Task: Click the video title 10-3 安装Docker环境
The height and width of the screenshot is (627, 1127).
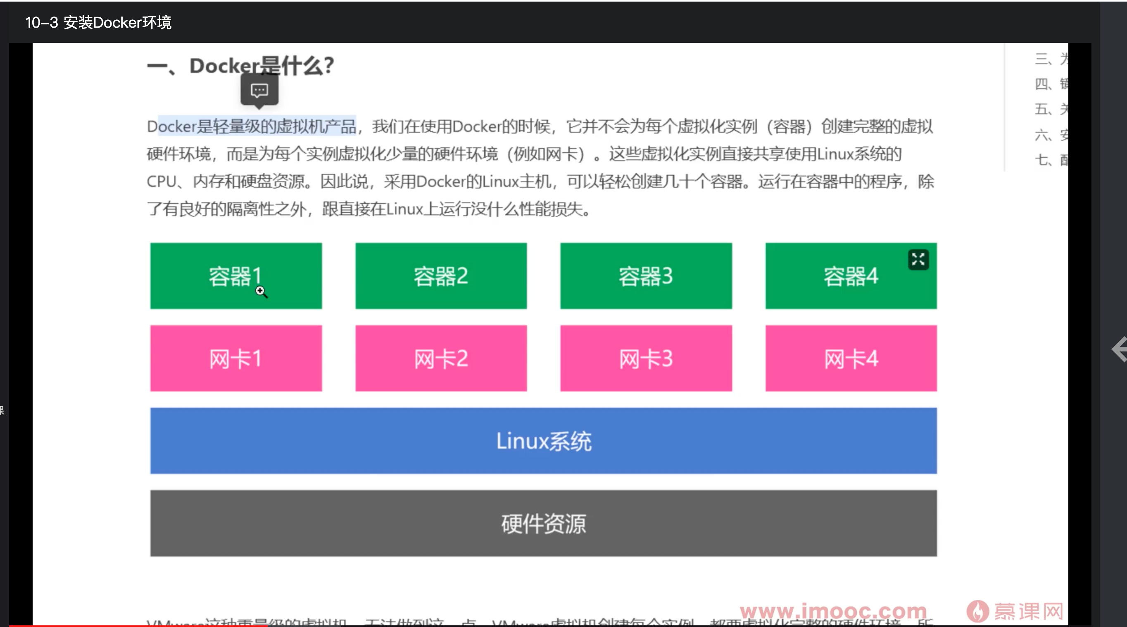Action: click(98, 22)
